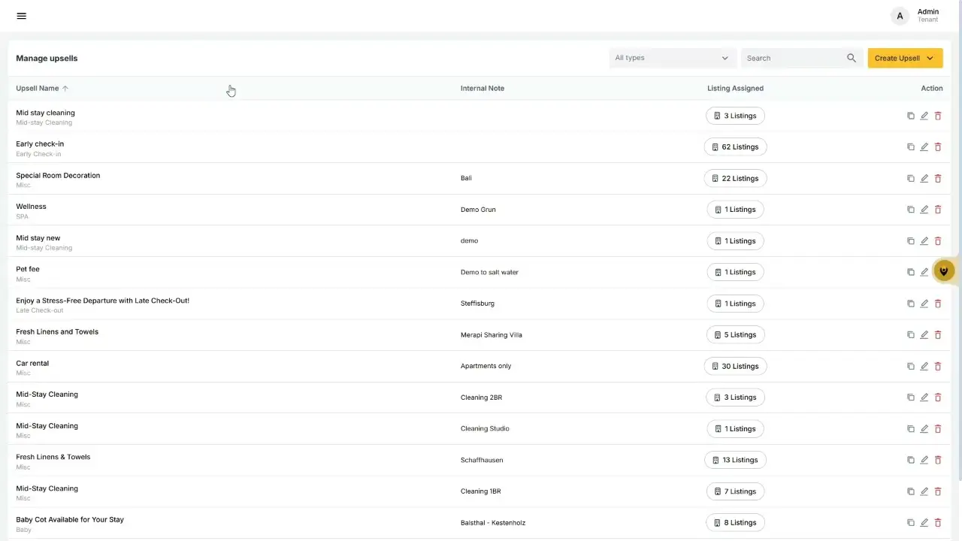
Task: Delete the Late Check-Out upsell in the Steffisburg row
Action: [938, 304]
